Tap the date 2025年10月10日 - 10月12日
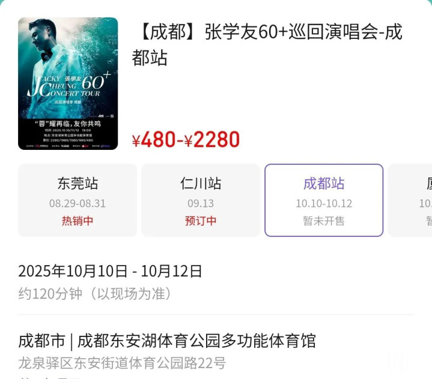 tap(110, 271)
